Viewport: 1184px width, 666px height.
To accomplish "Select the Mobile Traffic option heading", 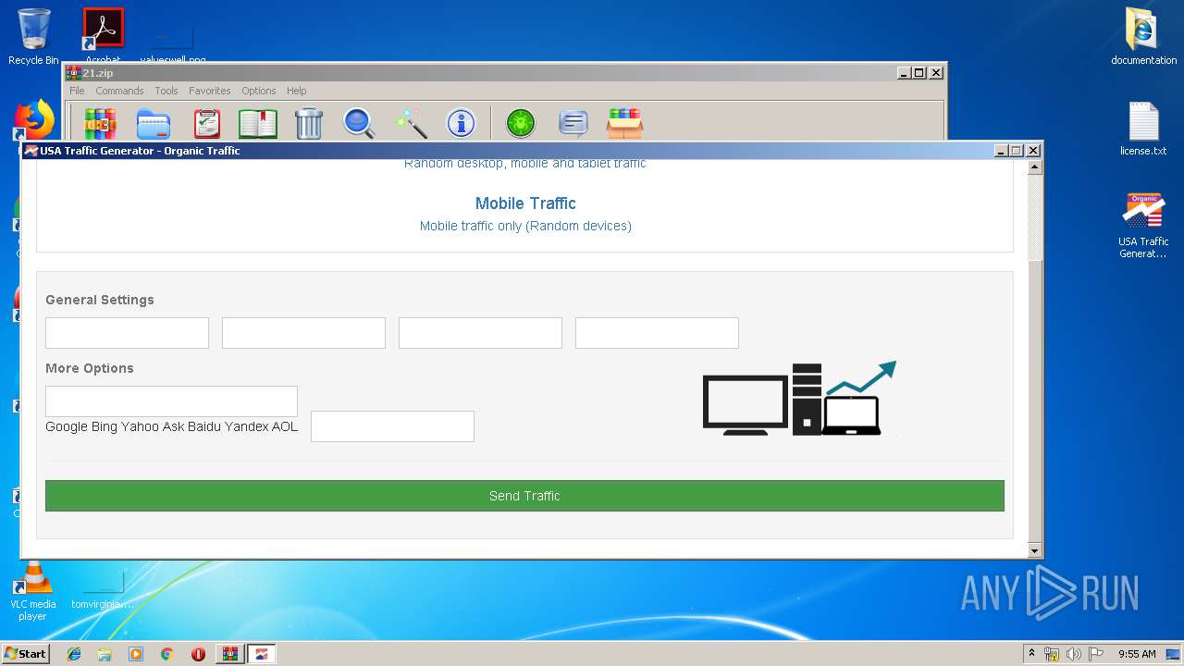I will tap(525, 203).
